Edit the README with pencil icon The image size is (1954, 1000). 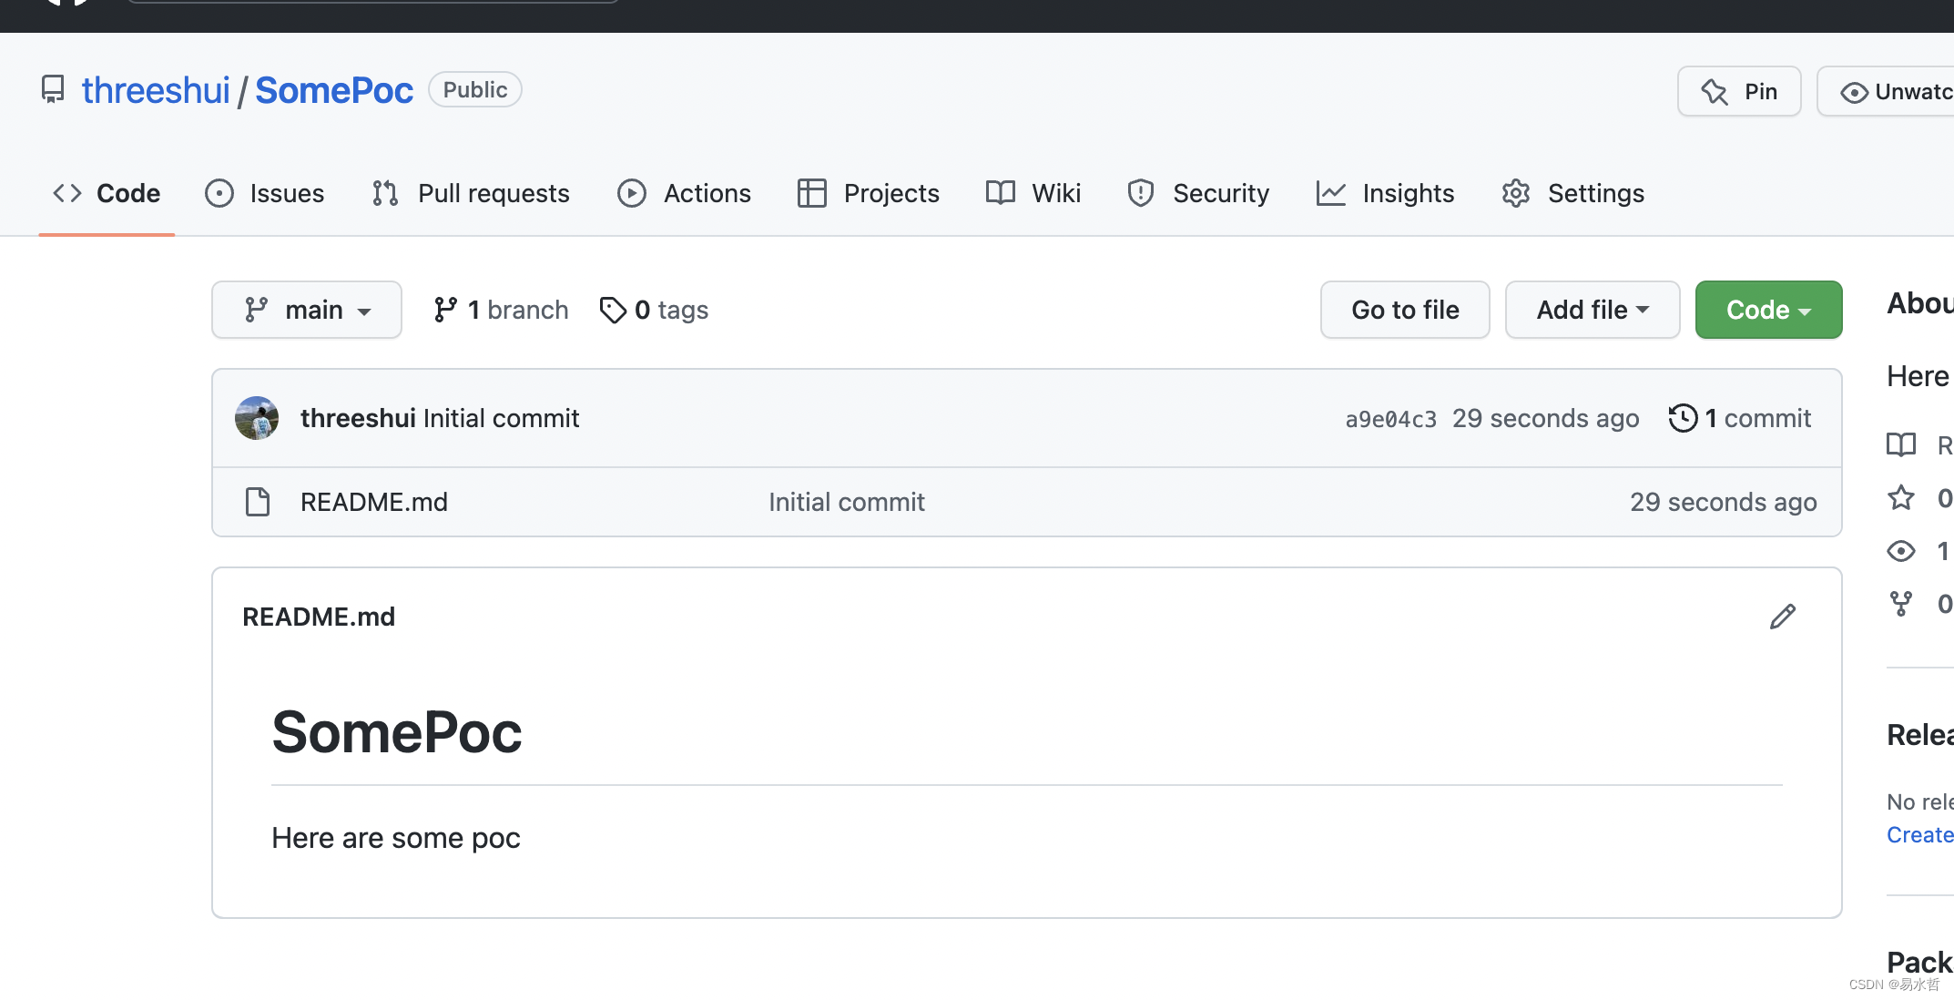coord(1783,617)
